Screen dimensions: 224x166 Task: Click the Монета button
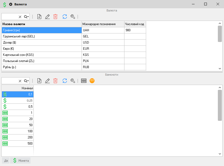pos(21,161)
